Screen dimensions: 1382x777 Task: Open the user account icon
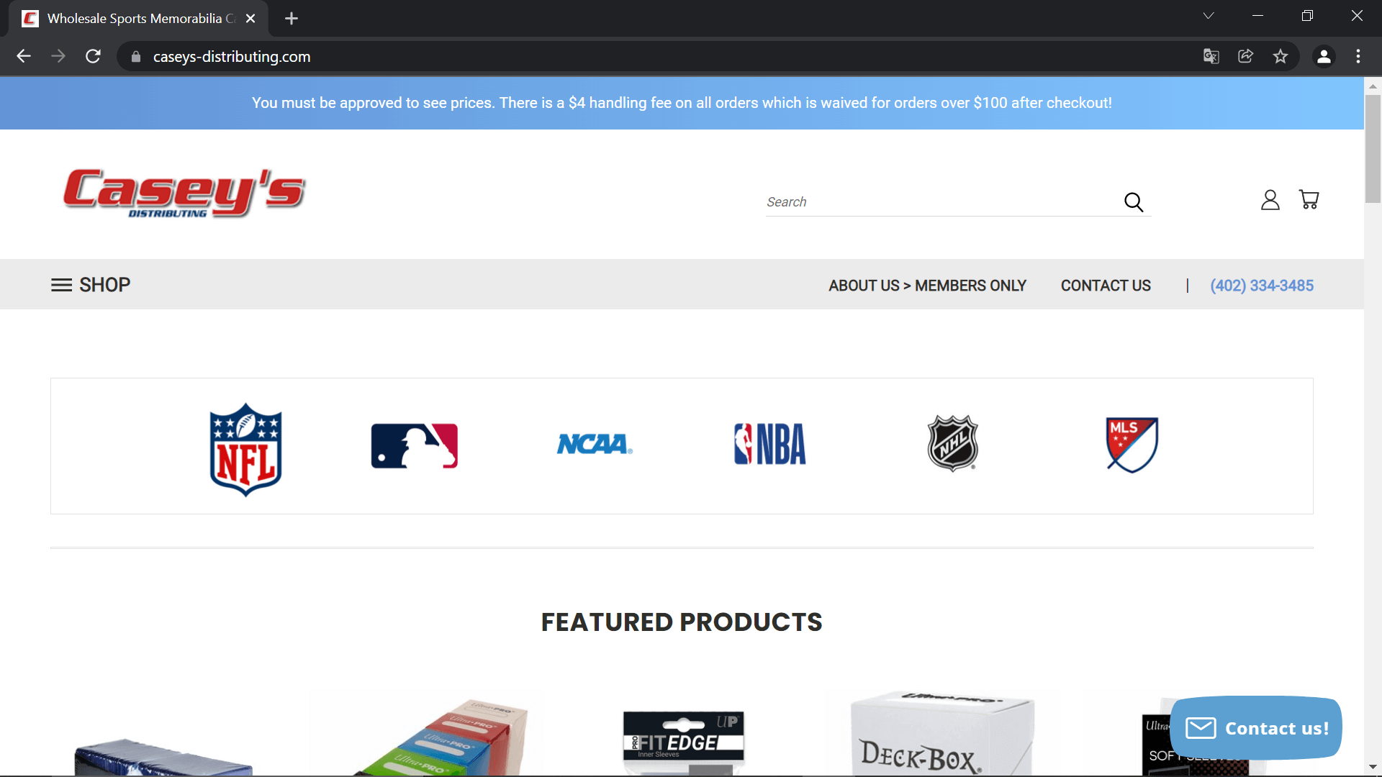(x=1270, y=200)
